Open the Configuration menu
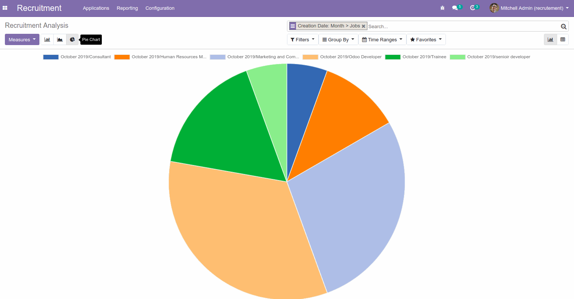The width and height of the screenshot is (574, 299). coord(160,8)
